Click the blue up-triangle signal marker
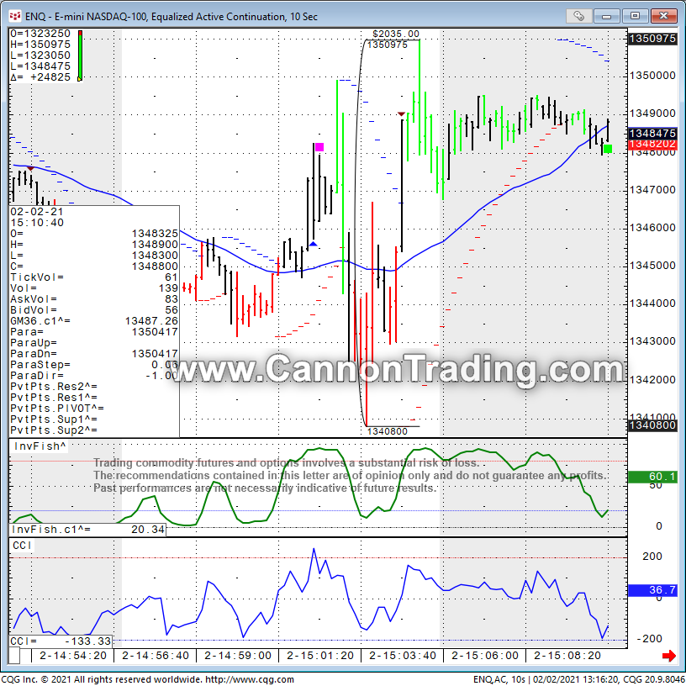 coord(313,244)
